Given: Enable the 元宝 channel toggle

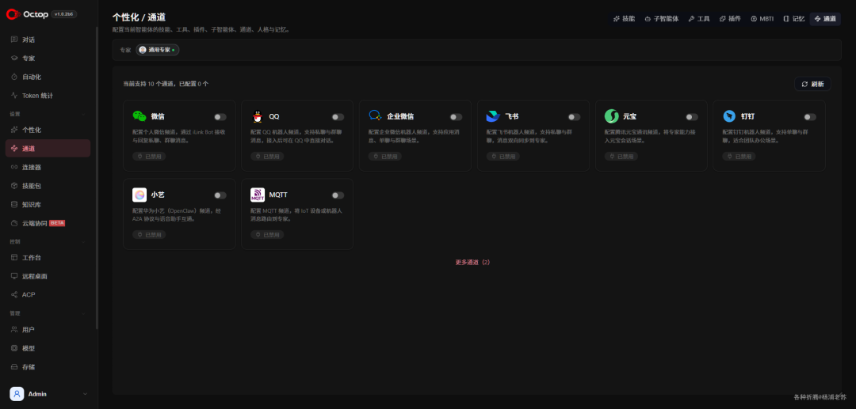Looking at the screenshot, I should pos(692,117).
